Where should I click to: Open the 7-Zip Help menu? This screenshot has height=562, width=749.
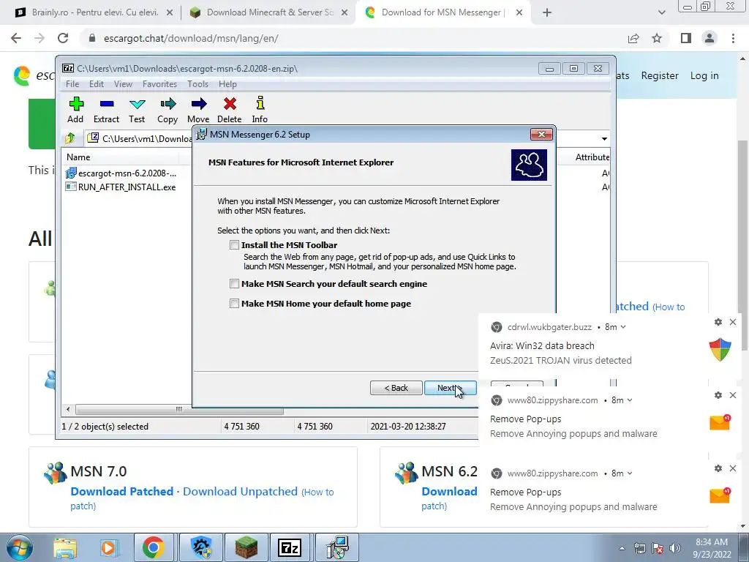point(228,84)
